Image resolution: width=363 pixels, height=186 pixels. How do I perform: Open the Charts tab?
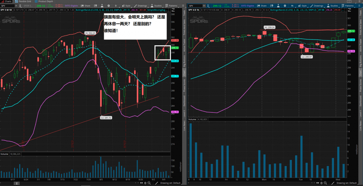(6, 1)
